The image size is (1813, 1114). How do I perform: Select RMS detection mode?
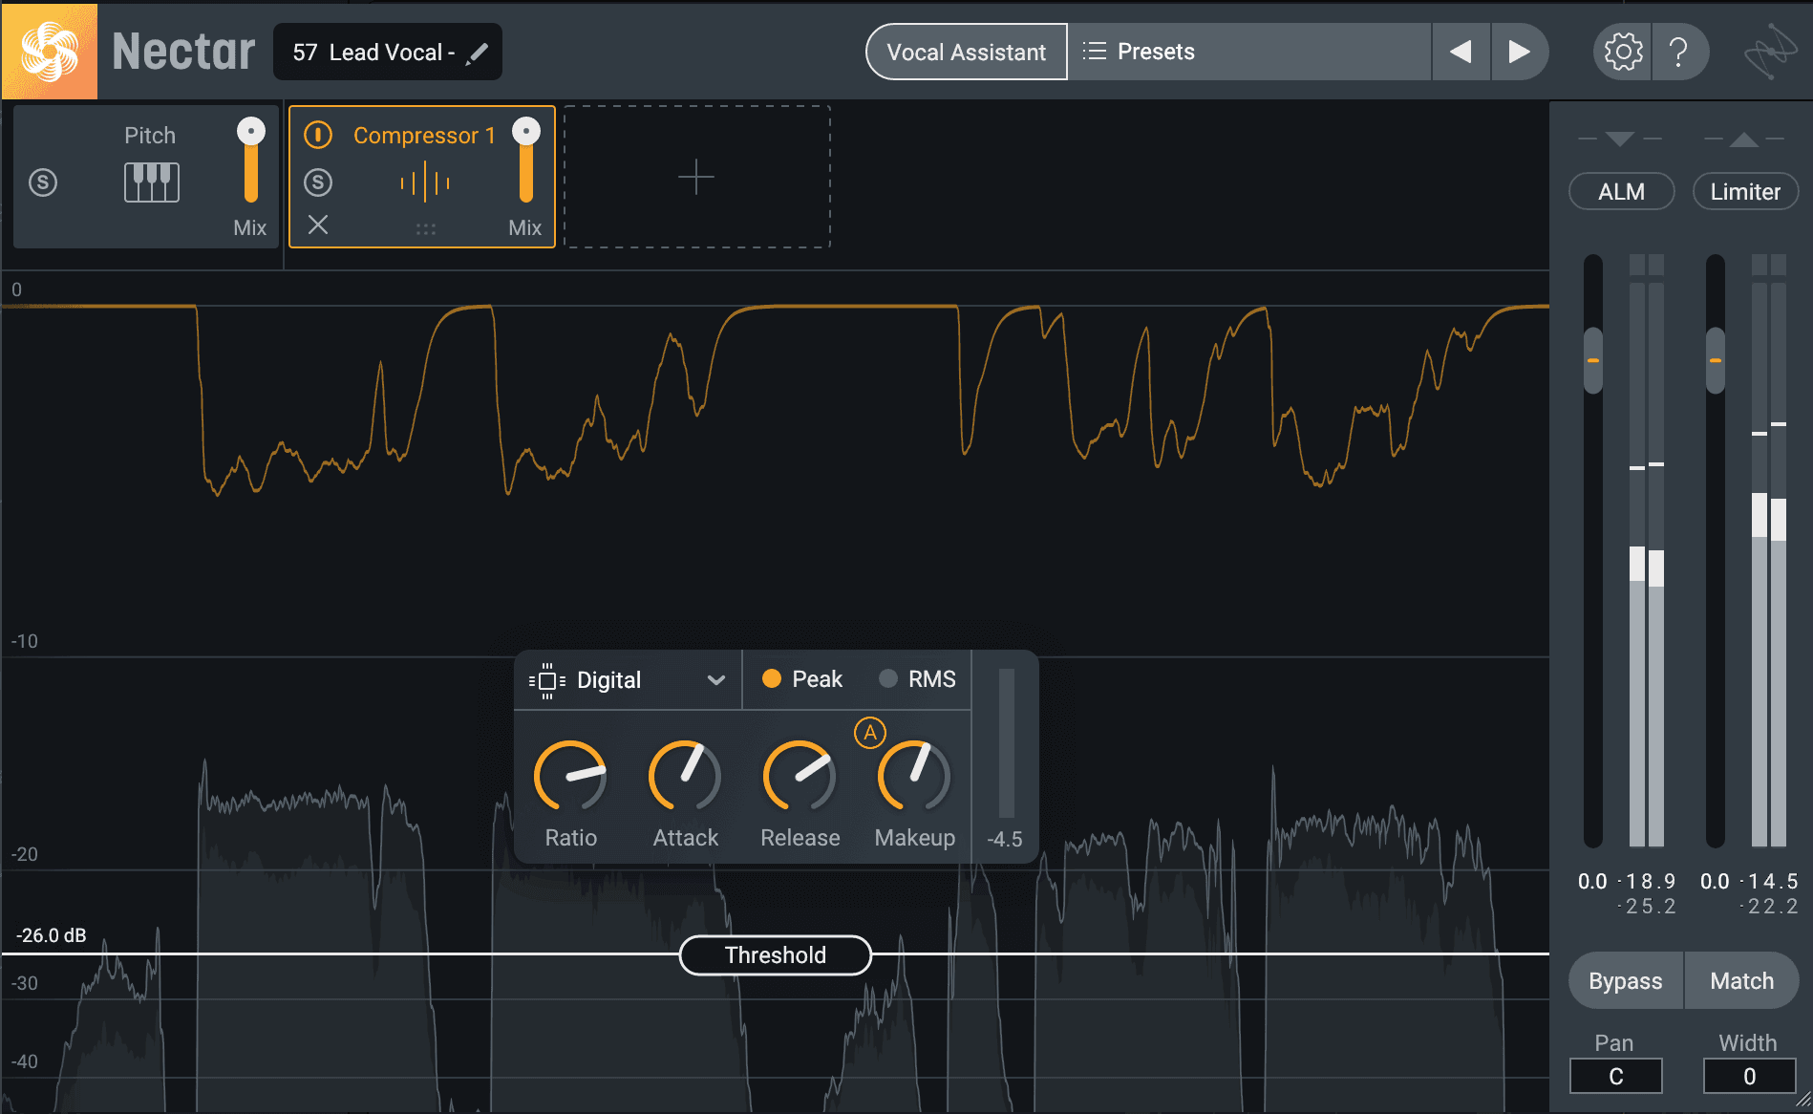point(917,679)
